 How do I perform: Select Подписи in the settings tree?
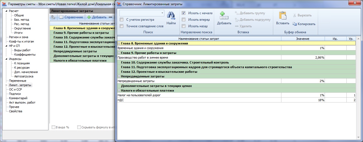pos(15,94)
